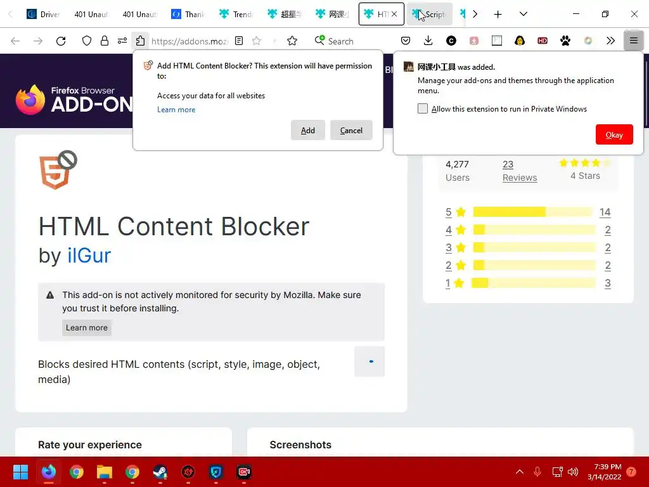Screen dimensions: 649x487
Task: Open Steam from the taskbar
Action: [x=160, y=472]
